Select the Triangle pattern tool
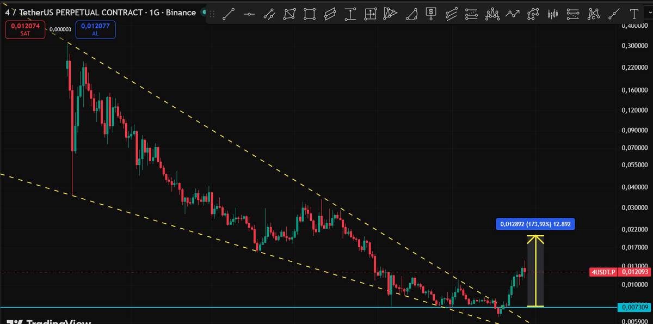The width and height of the screenshot is (653, 324). point(410,14)
